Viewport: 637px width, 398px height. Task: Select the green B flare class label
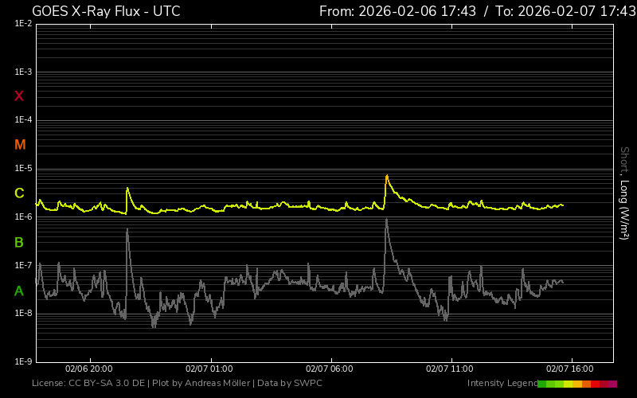[19, 242]
